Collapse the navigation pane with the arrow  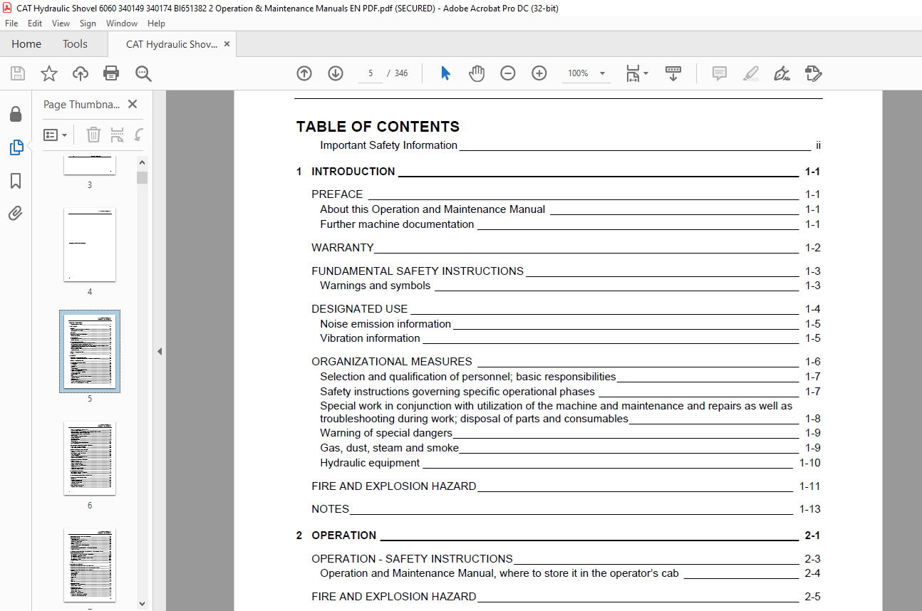(x=160, y=351)
